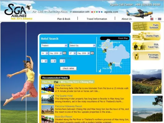
Task: Open the Passenger Privileges banner
Action: point(146,56)
